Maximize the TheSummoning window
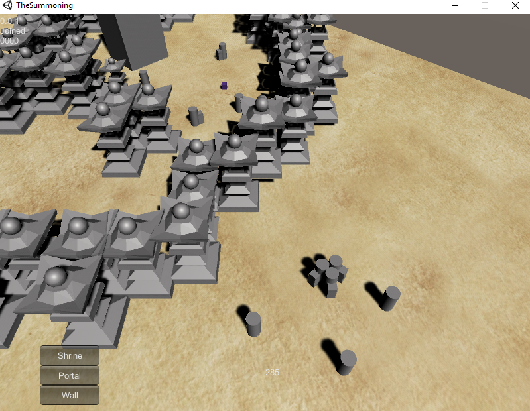The width and height of the screenshot is (530, 411). click(x=485, y=5)
